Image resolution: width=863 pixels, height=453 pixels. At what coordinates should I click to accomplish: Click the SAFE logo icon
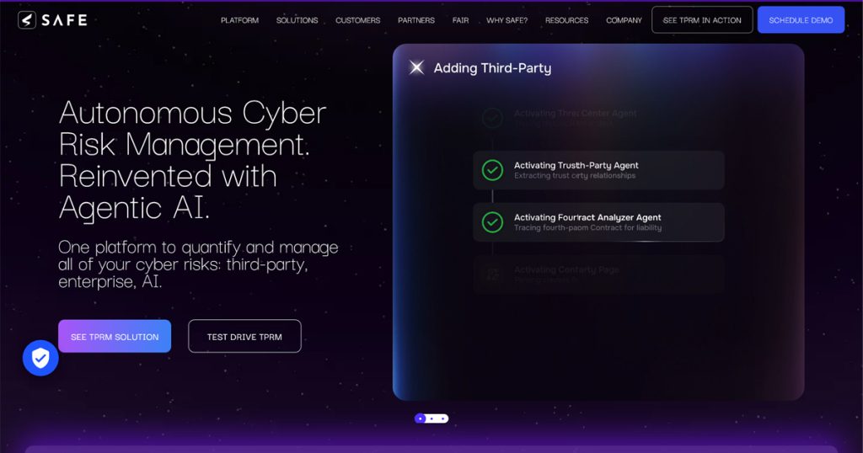tap(27, 20)
